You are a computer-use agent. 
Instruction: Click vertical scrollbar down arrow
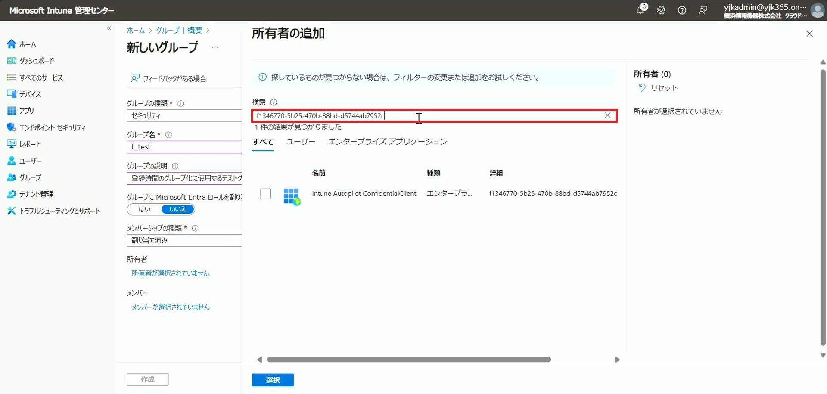[x=823, y=356]
